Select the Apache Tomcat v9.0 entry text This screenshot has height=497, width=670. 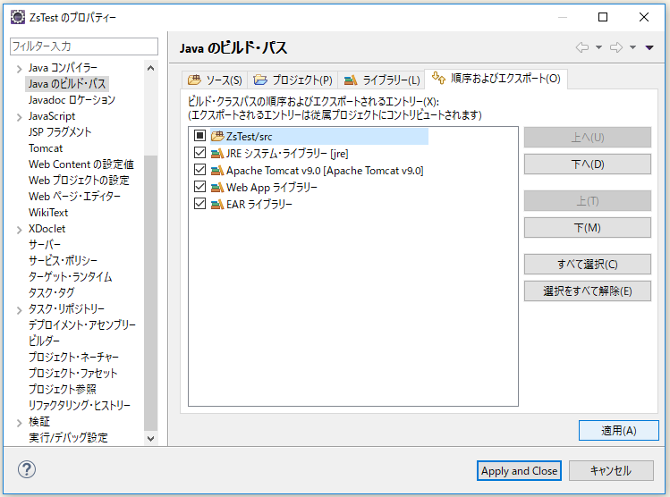tap(325, 171)
